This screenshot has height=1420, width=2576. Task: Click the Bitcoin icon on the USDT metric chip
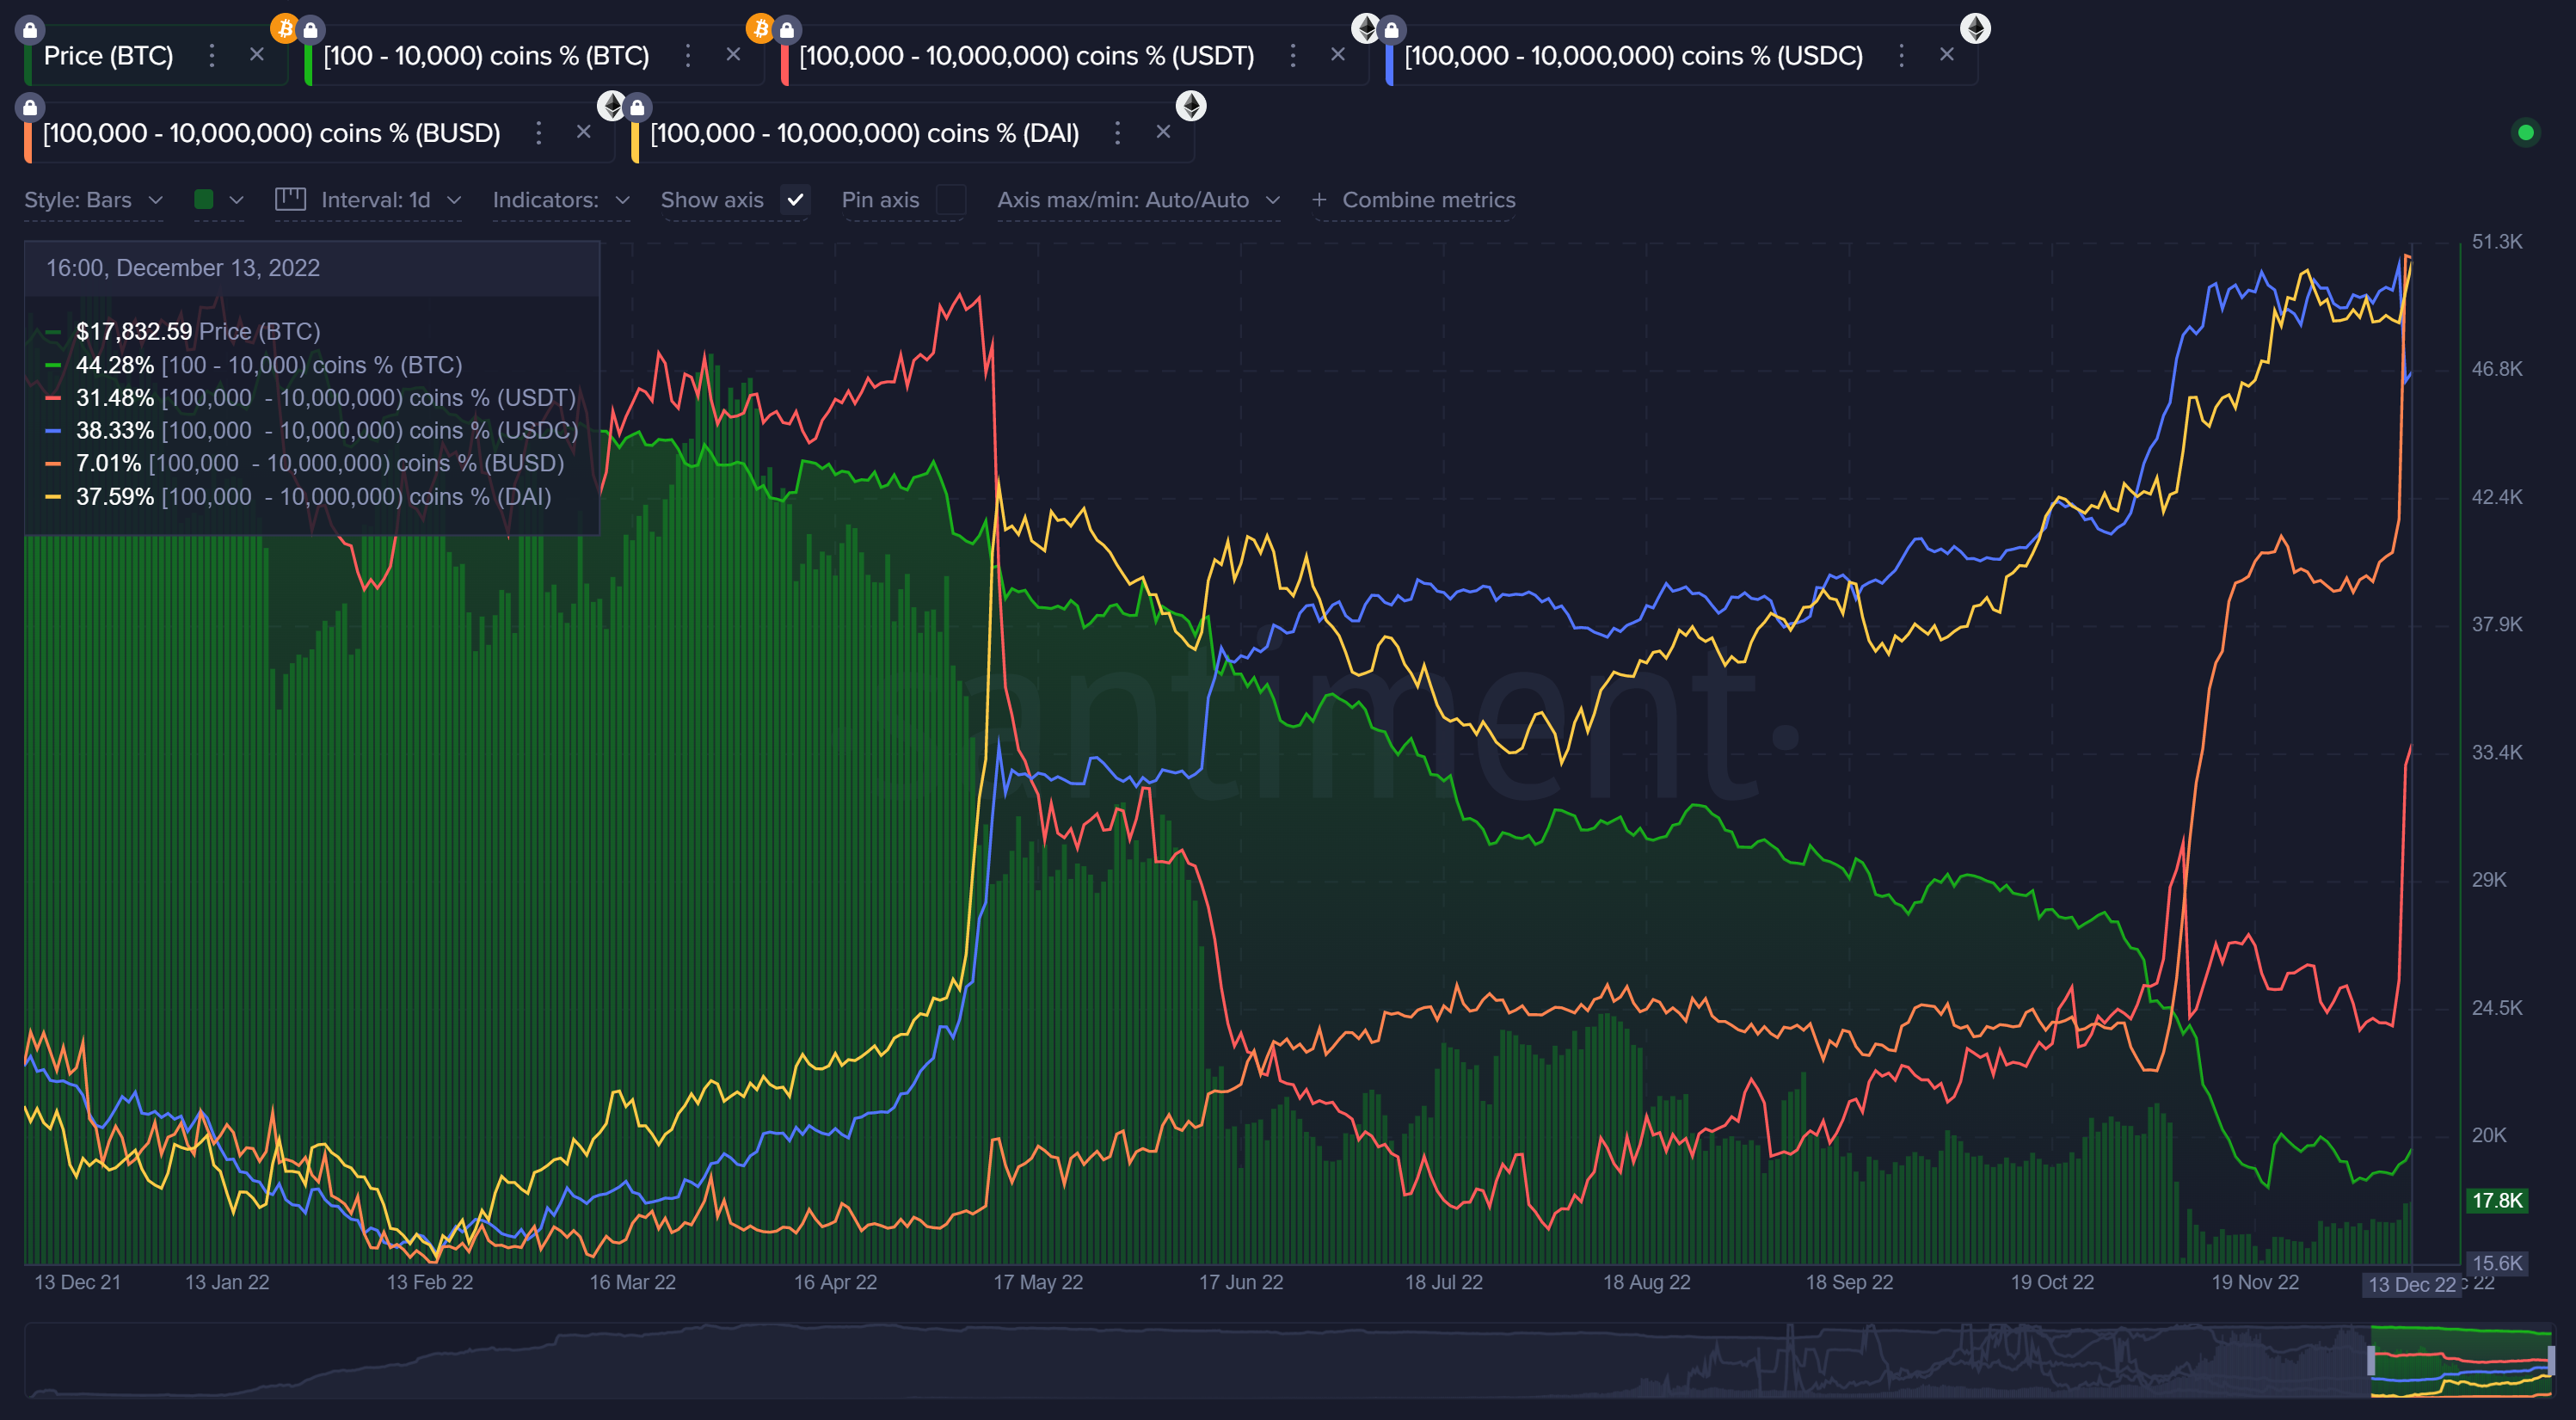[762, 28]
